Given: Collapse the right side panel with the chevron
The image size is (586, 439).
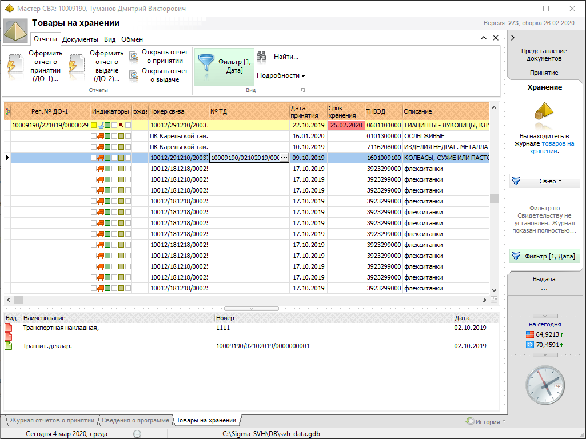Looking at the screenshot, I should (513, 38).
